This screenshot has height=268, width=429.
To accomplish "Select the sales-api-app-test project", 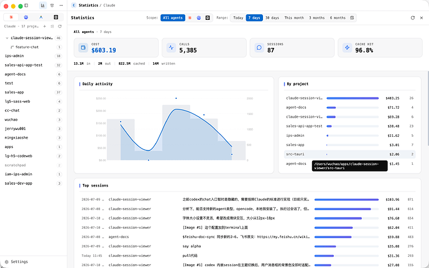I will [x=34, y=65].
